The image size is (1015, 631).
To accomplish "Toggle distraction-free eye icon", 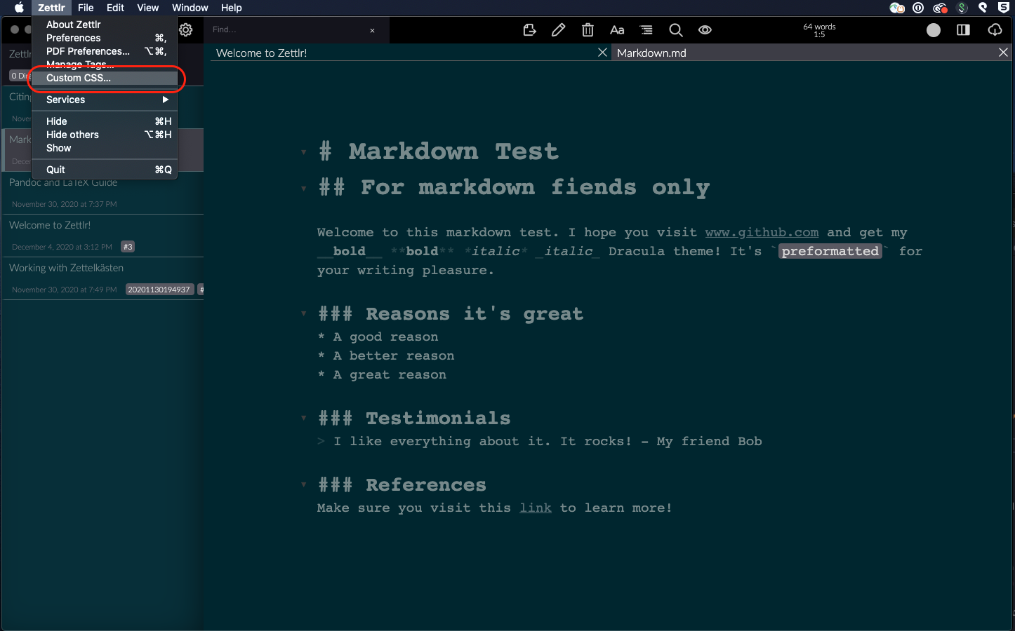I will point(705,30).
